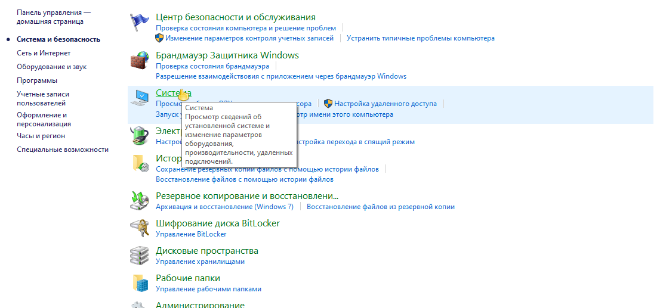Open Сохранение резервных копий файлов link
This screenshot has width=660, height=308.
[267, 169]
